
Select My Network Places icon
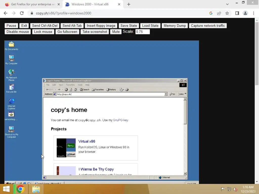(x=11, y=75)
